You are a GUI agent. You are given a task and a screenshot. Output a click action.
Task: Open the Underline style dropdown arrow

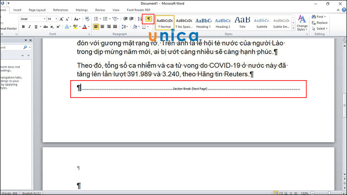40,27
